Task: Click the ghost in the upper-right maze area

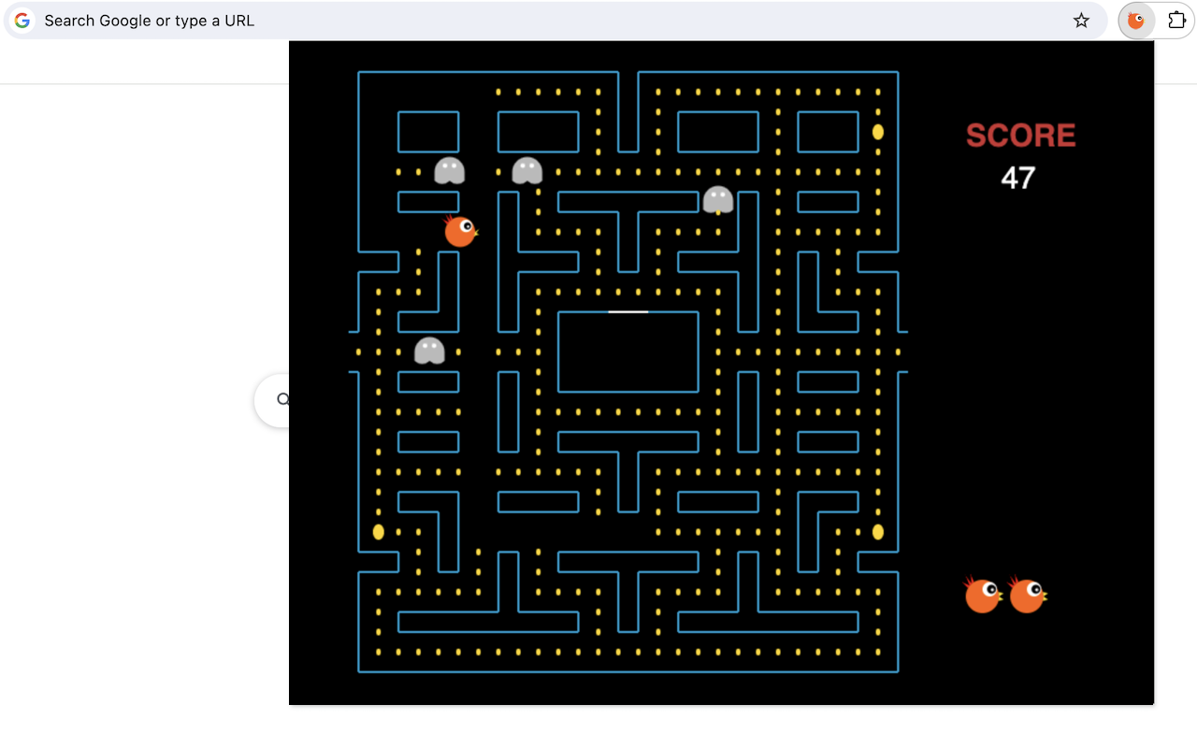Action: point(718,201)
